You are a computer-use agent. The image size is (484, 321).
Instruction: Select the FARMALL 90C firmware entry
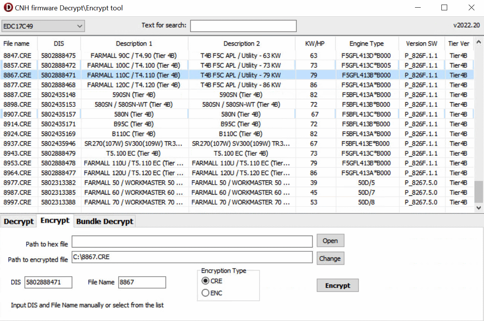(x=134, y=56)
